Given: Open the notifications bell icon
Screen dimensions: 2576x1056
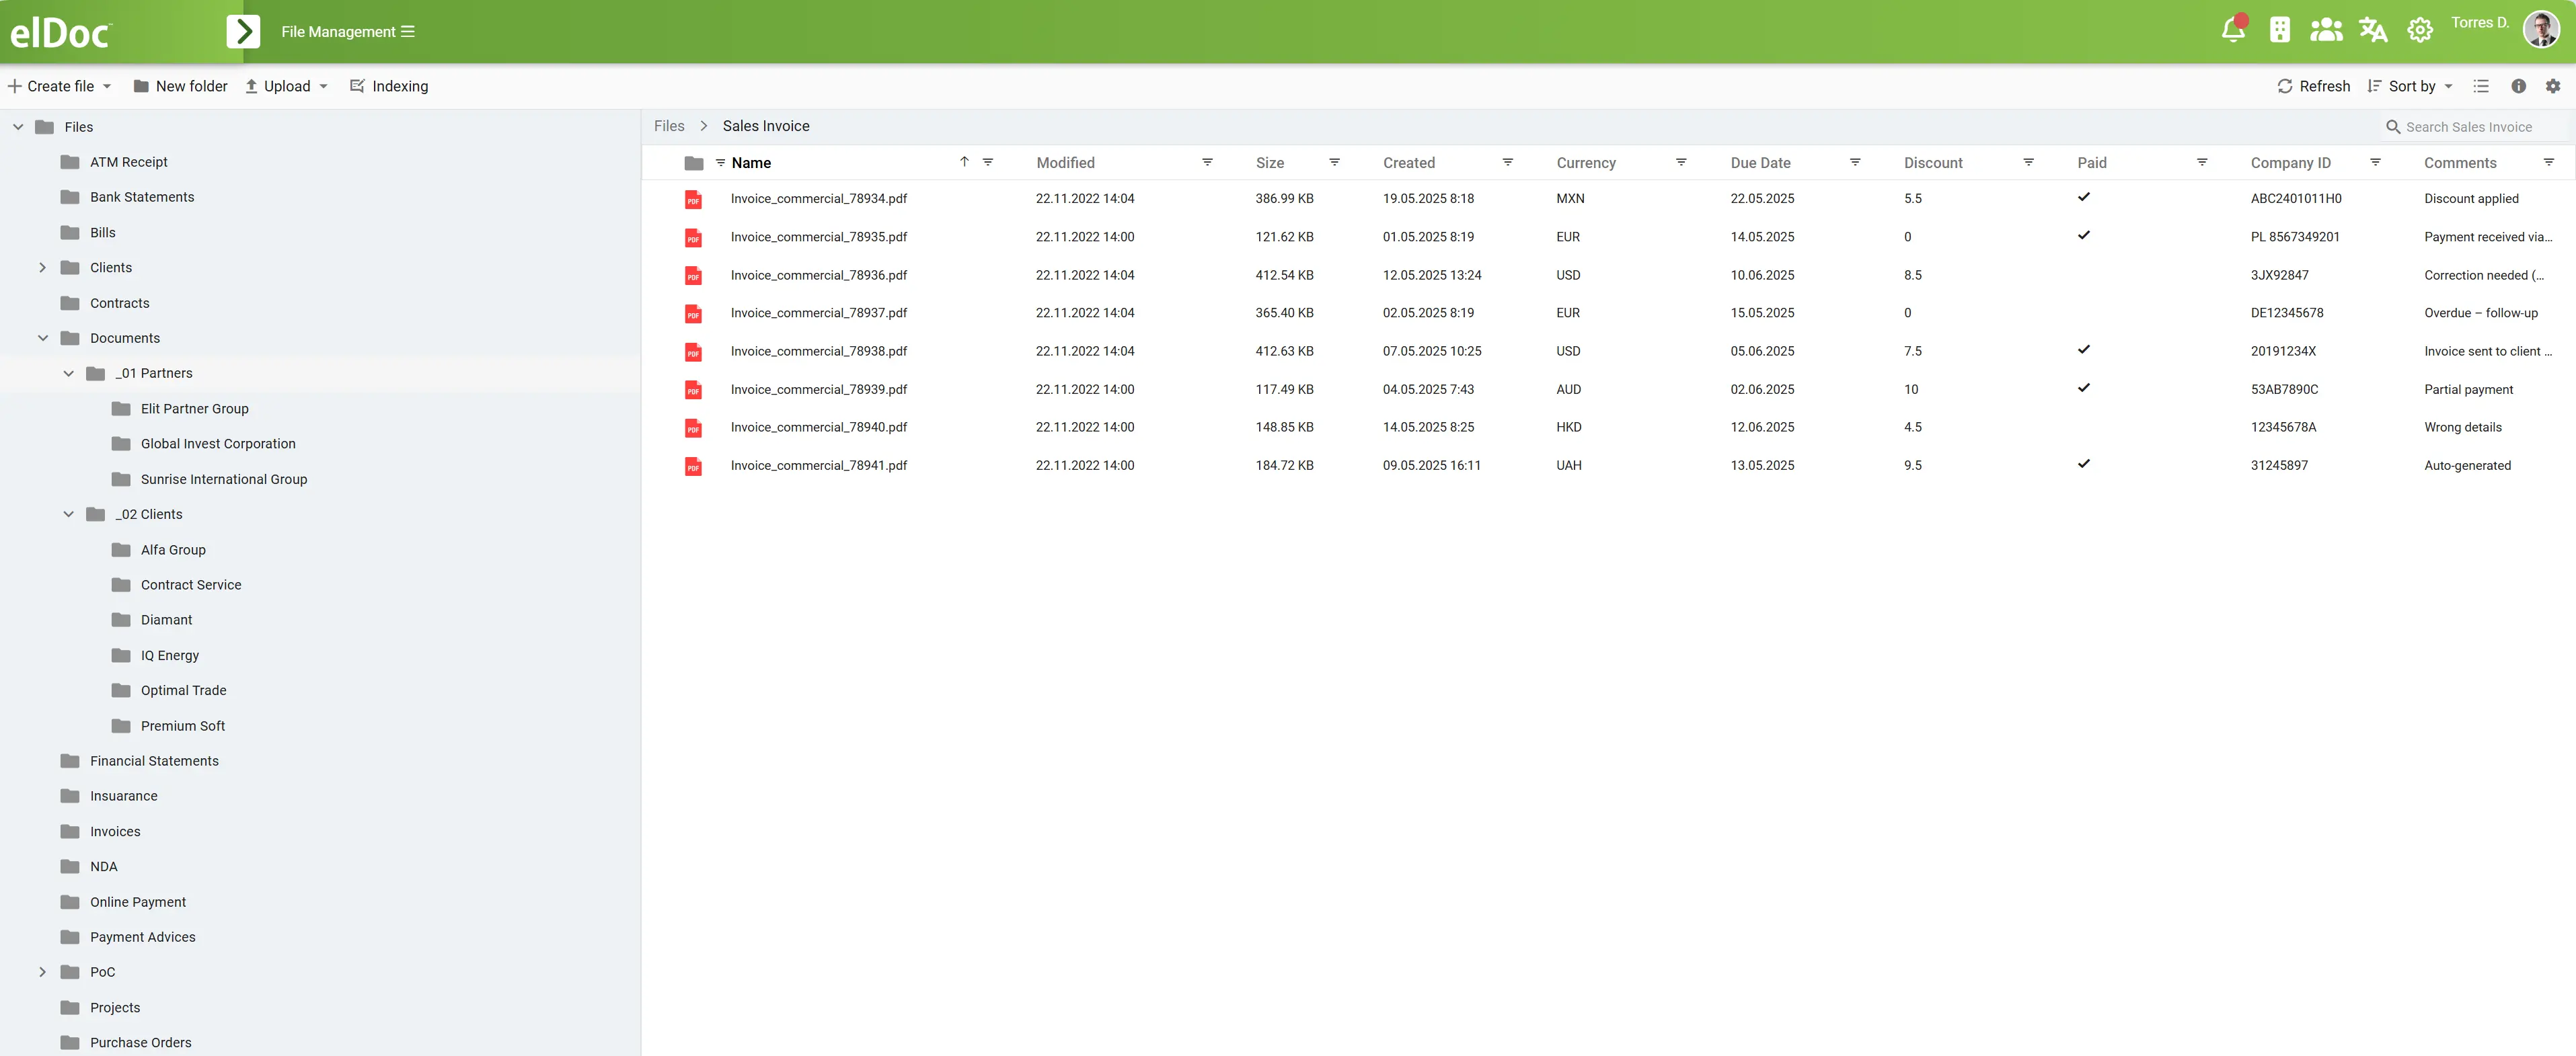Looking at the screenshot, I should (x=2233, y=30).
